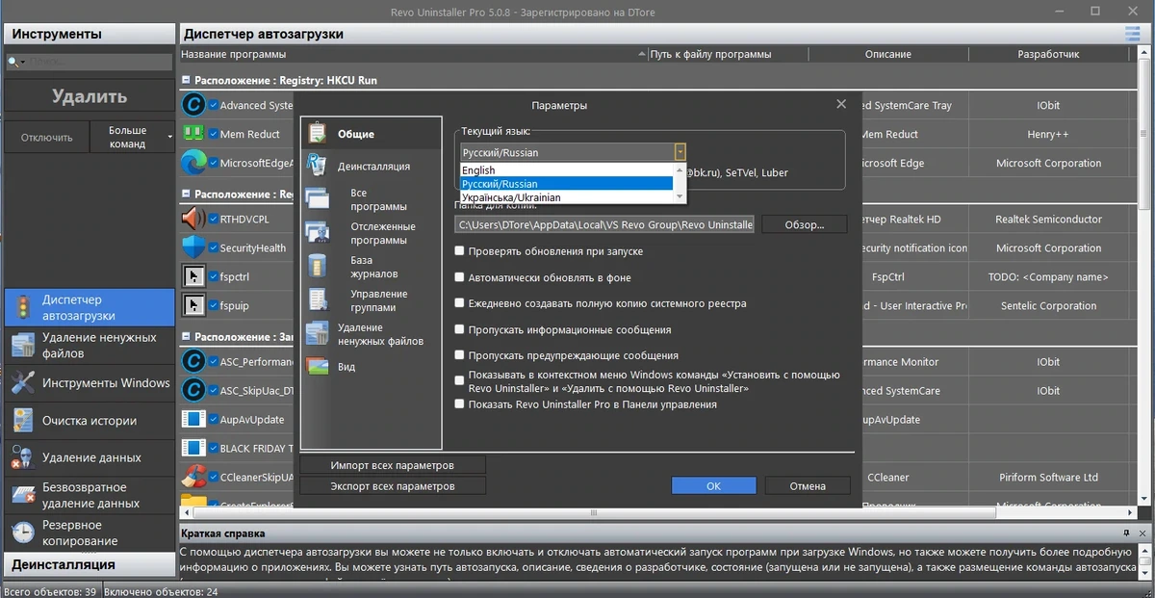Enable Проверять обновления при запуске checkbox
This screenshot has height=598, width=1155.
(x=460, y=251)
